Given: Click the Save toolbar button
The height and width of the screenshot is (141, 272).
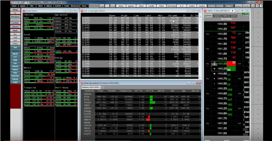Looking at the screenshot, I should click(113, 6).
